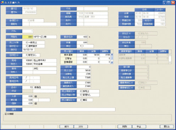Click the 未売上 sales billing status field
The width and height of the screenshot is (176, 130).
coord(91,91)
